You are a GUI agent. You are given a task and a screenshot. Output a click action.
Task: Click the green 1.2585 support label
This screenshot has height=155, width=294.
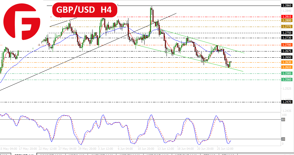[287, 73]
